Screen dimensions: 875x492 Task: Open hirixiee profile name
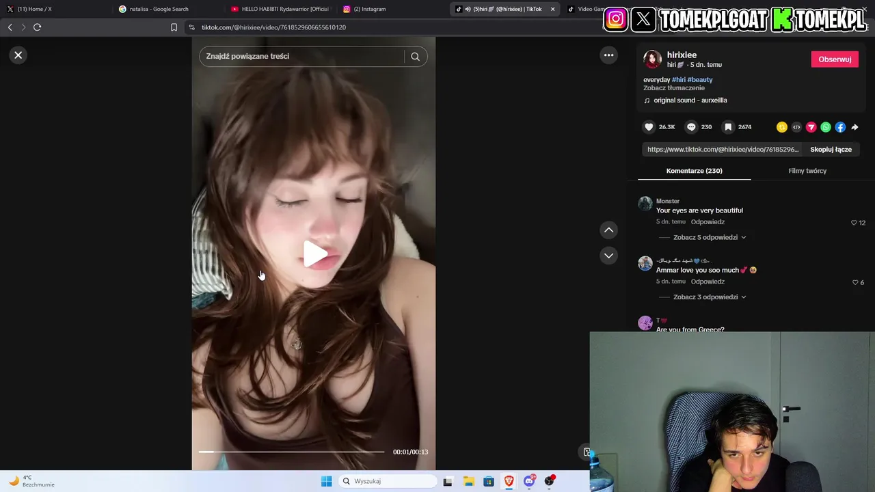point(682,55)
